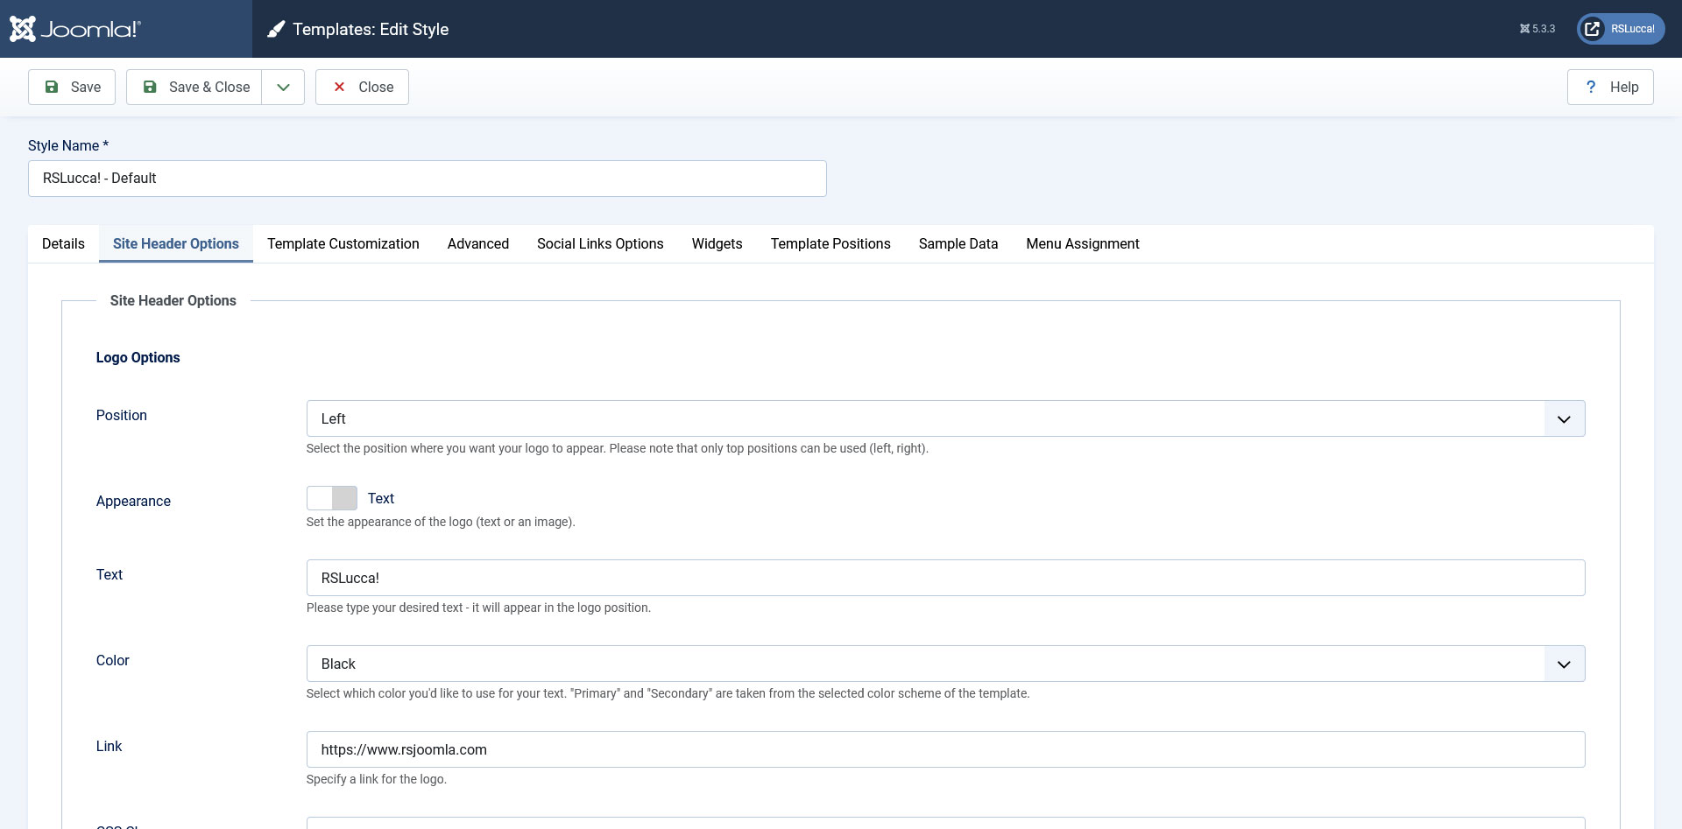Click the Joomla version 5.3.3 icon
This screenshot has width=1682, height=829.
[x=1524, y=29]
